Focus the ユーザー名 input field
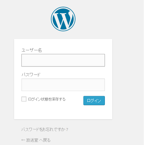Viewport: 157px width, 145px height. (63, 60)
